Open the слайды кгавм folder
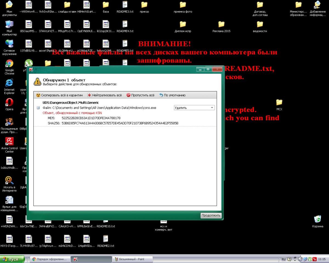 click(x=67, y=7)
